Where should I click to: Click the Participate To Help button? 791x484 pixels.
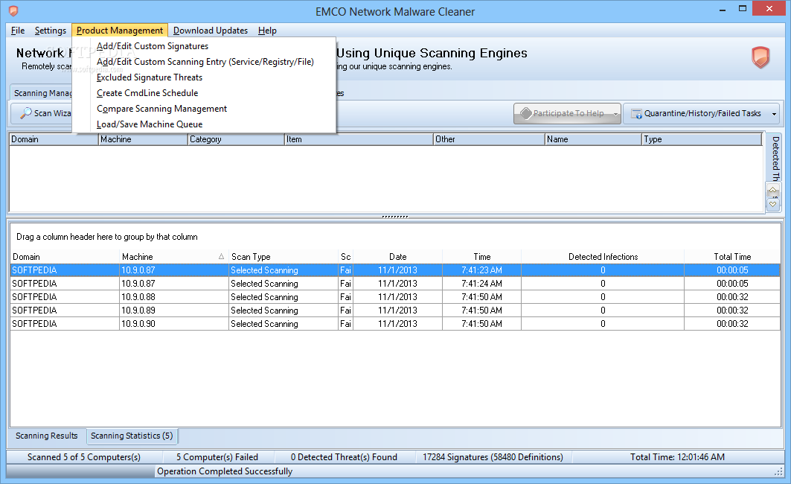click(x=563, y=113)
